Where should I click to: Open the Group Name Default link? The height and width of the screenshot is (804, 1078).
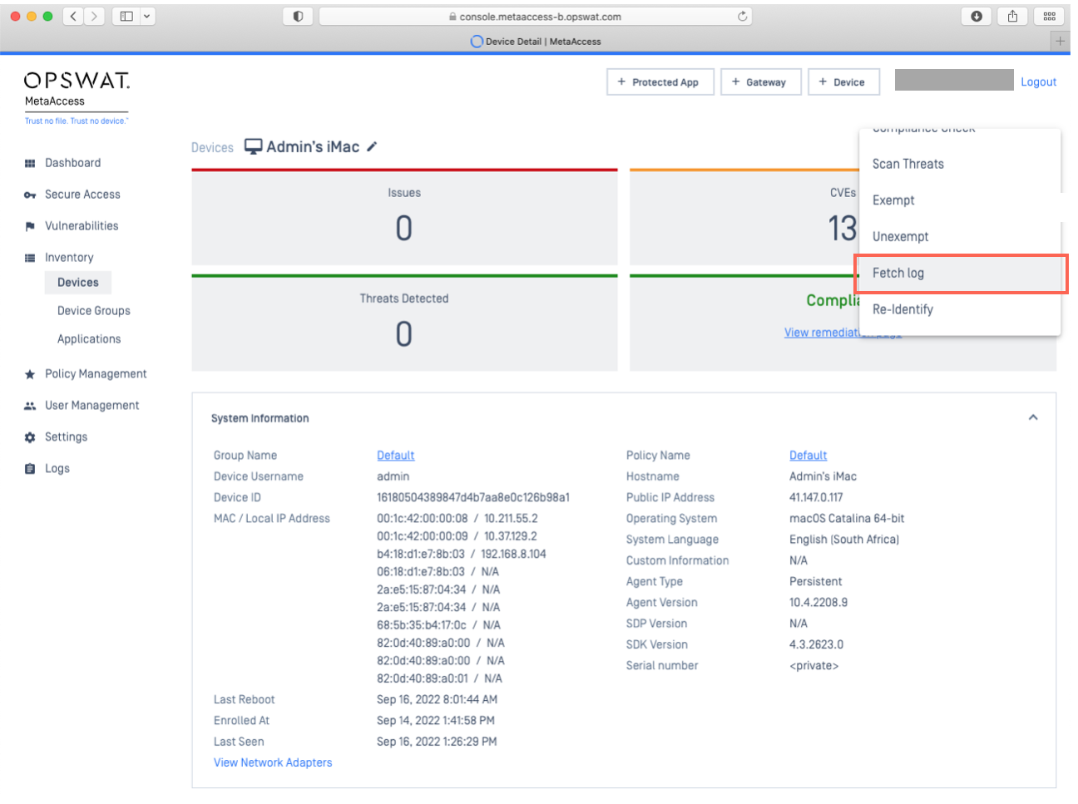[x=395, y=456]
